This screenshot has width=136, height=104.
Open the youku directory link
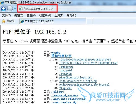coord(56,53)
